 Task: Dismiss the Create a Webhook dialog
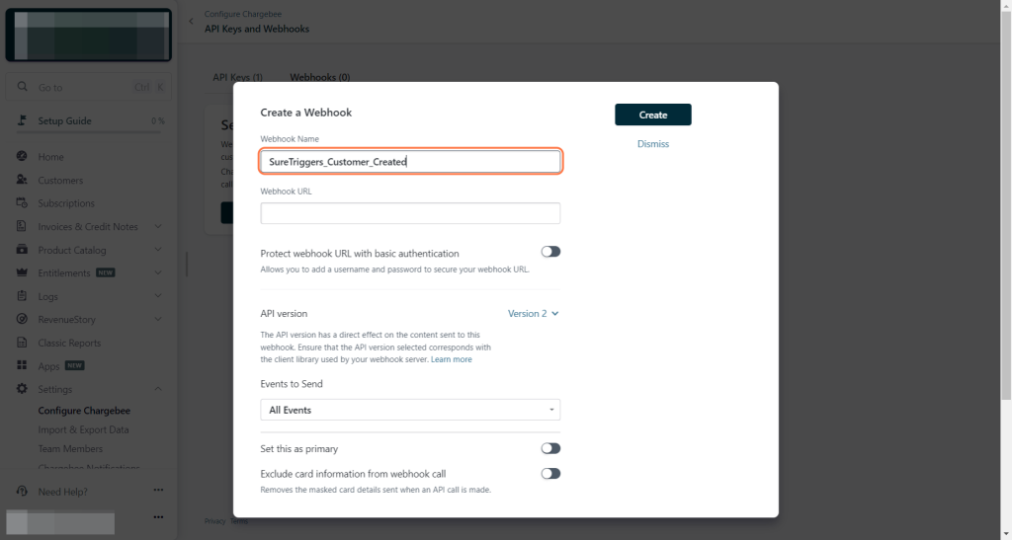click(x=653, y=144)
